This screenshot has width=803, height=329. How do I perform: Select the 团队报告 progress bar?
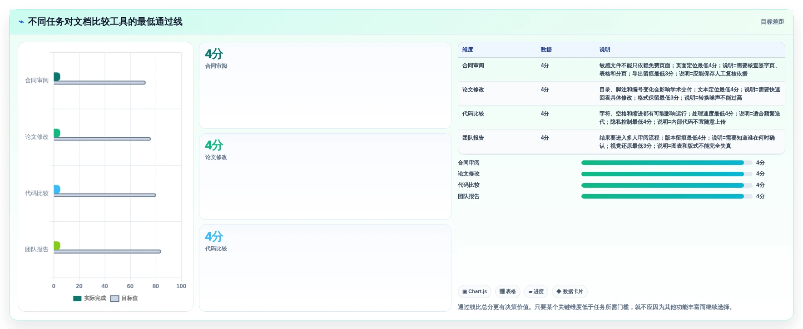(667, 196)
